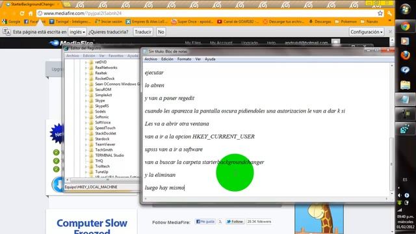
Task: Click the StackDocklet folder icon
Action: click(91, 133)
